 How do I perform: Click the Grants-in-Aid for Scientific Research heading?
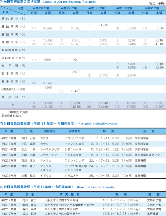coord(69,2)
